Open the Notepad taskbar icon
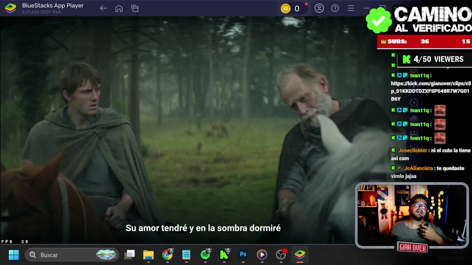The height and width of the screenshot is (265, 472). pyautogui.click(x=186, y=255)
